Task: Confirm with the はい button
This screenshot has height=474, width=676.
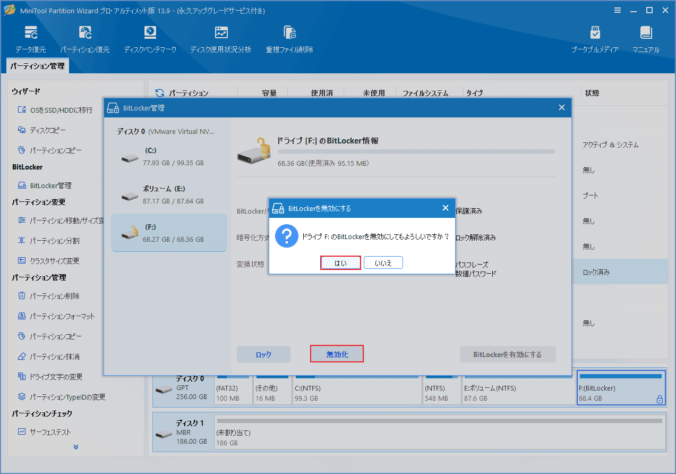Action: point(341,263)
